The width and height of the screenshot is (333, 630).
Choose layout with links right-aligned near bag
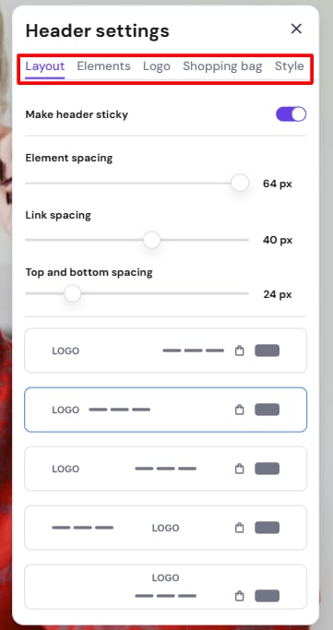pos(165,351)
